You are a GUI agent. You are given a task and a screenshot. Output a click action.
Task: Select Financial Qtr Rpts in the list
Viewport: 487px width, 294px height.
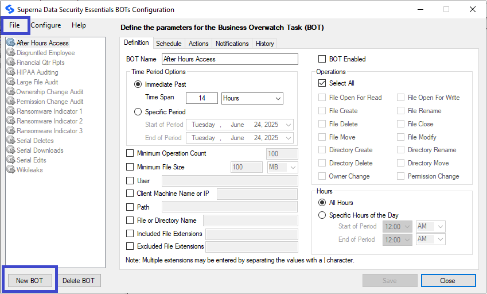(40, 63)
